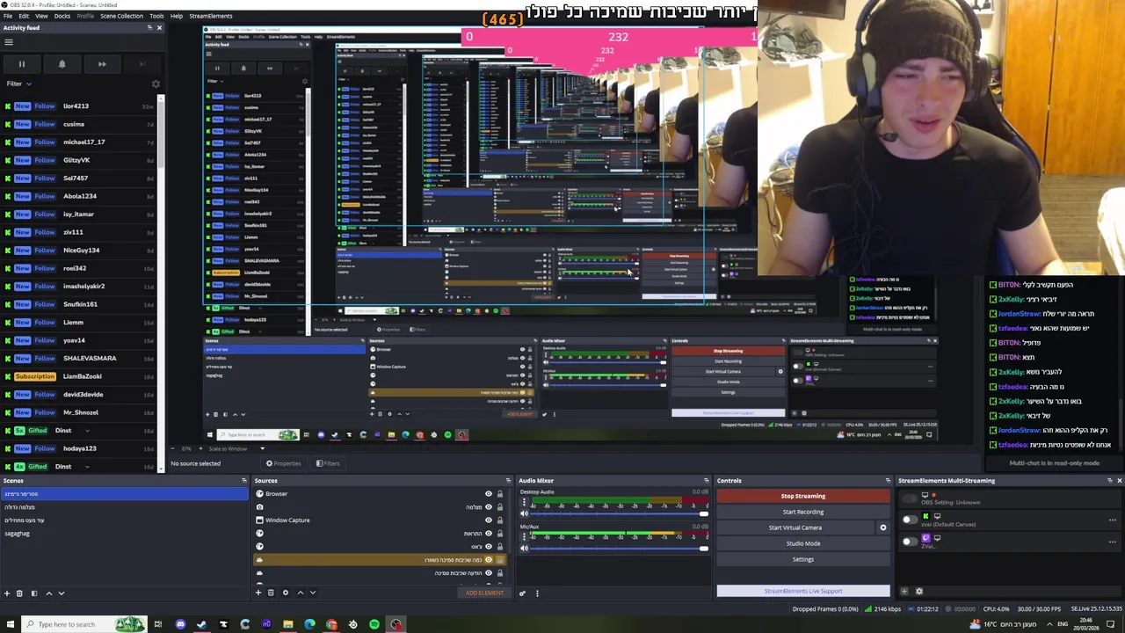Undock the Controls panel
Image resolution: width=1125 pixels, height=633 pixels.
(888, 481)
